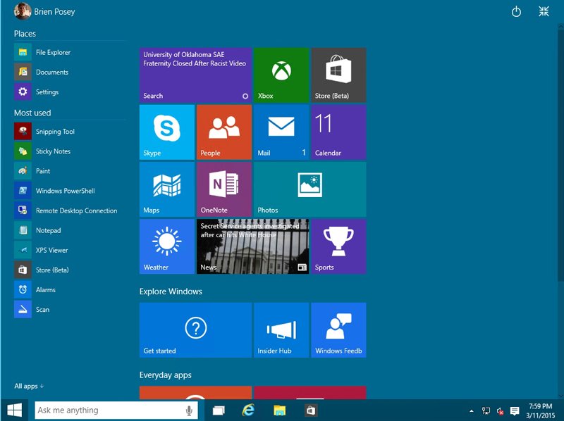Open File Explorer from the taskbar
The height and width of the screenshot is (421, 564).
(x=279, y=410)
